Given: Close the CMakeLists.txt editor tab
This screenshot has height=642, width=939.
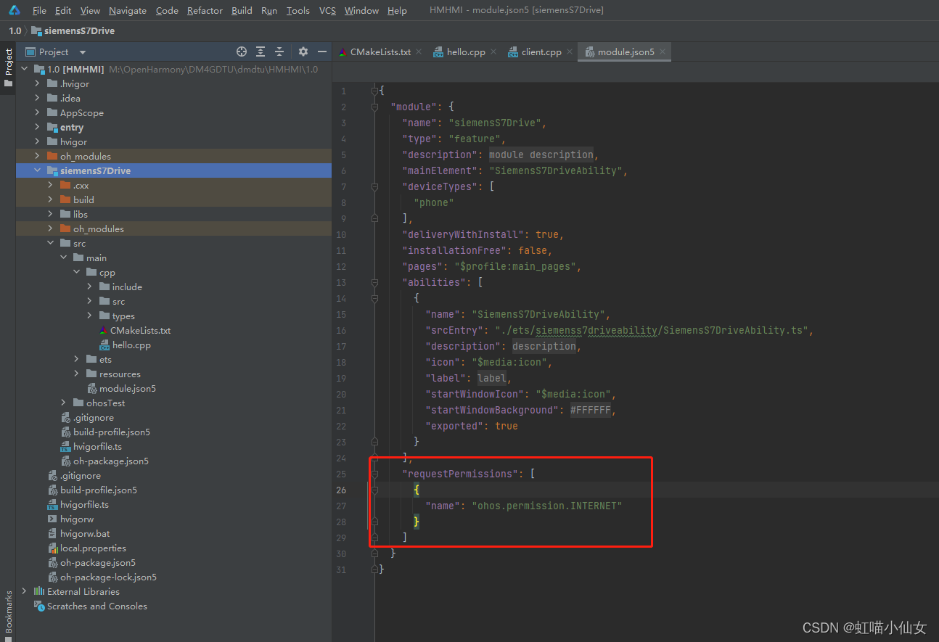Looking at the screenshot, I should [418, 52].
